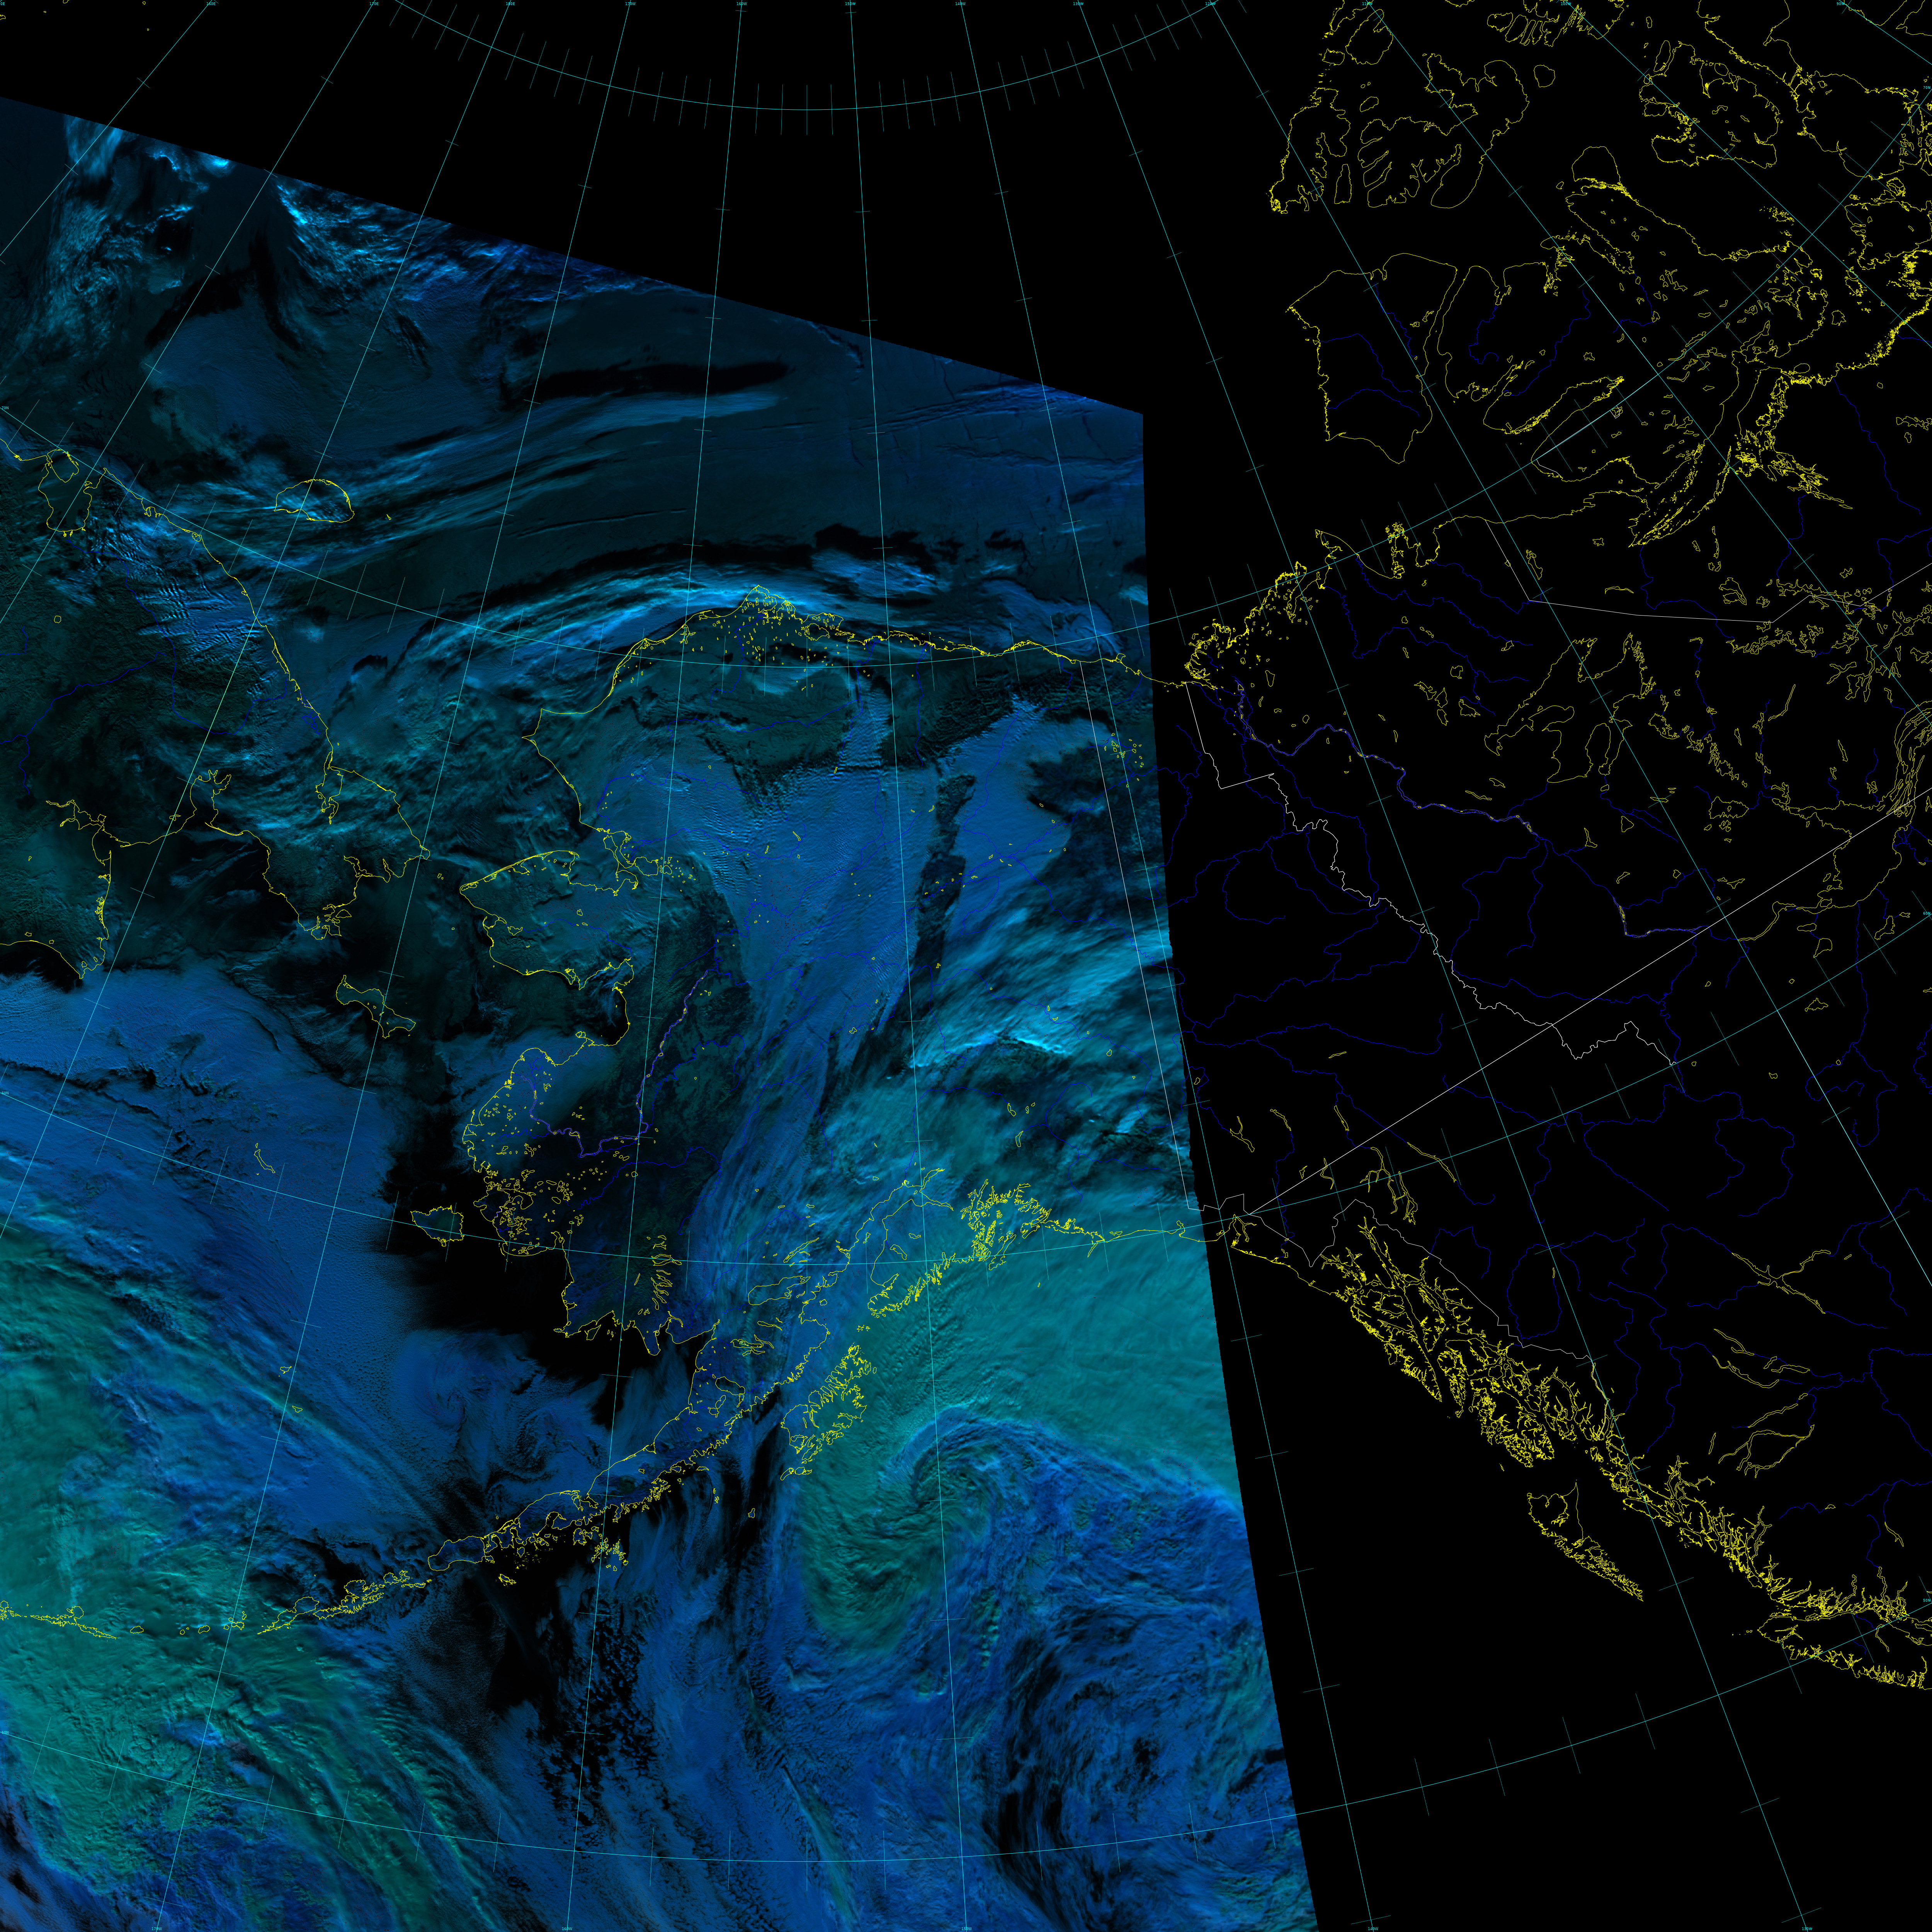The image size is (1932, 1932).
Task: Click the 120W longitude label
Action: coord(1211,4)
